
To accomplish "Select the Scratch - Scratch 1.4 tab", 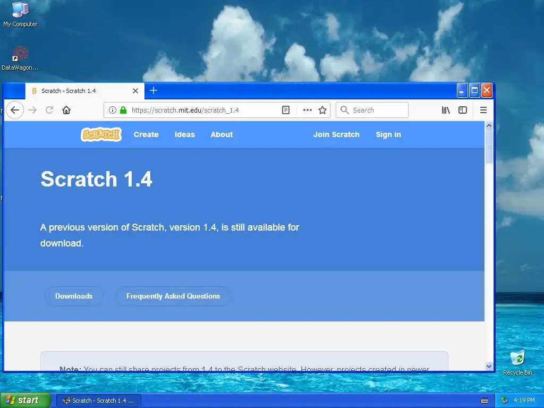I will 84,91.
